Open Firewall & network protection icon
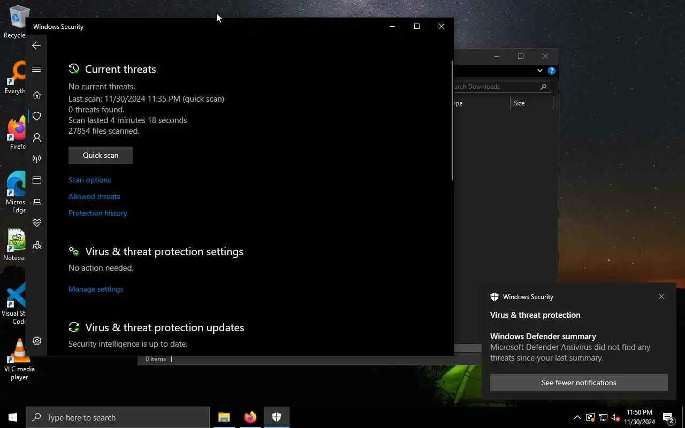Screen dimensions: 685x428 pos(36,159)
